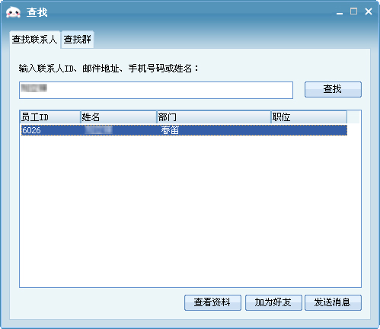Click empty area of results list

click(x=190, y=211)
